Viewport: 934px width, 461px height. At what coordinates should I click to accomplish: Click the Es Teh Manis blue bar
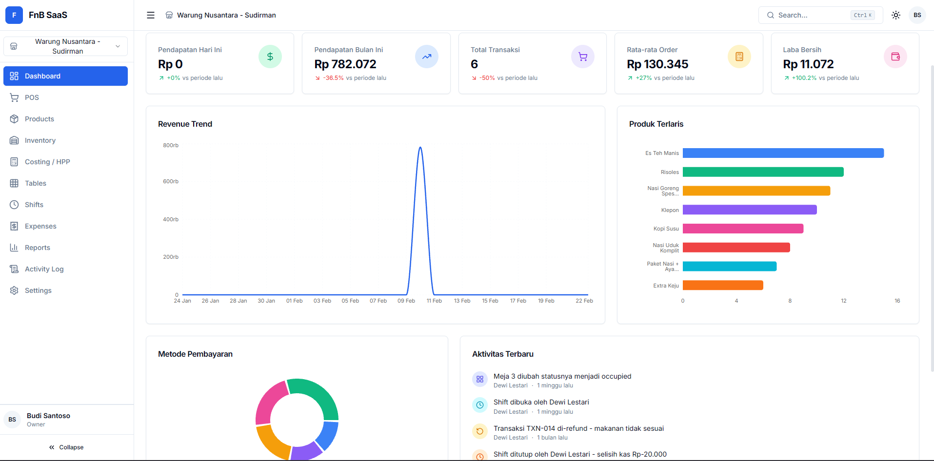pos(783,153)
